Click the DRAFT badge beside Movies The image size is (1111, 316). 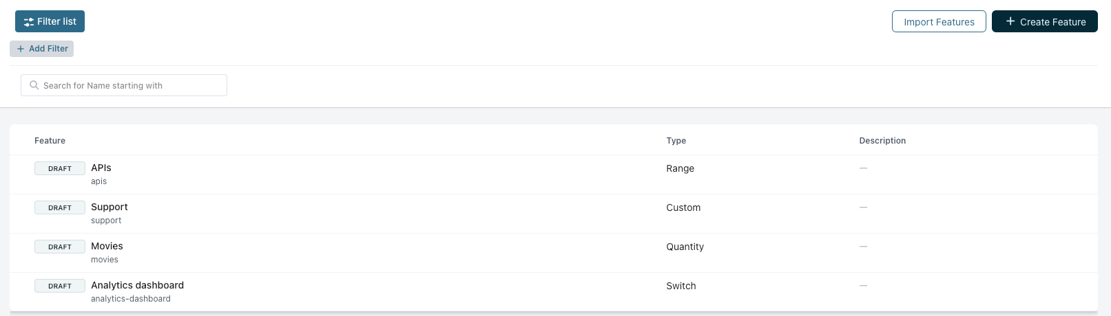pos(60,247)
